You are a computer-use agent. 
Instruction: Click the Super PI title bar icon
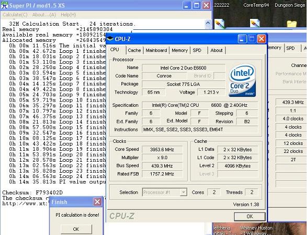pyautogui.click(x=4, y=5)
